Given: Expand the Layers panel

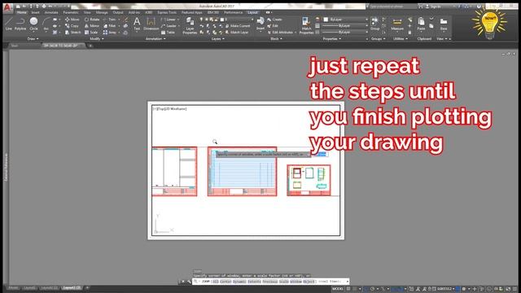Looking at the screenshot, I should (217, 39).
